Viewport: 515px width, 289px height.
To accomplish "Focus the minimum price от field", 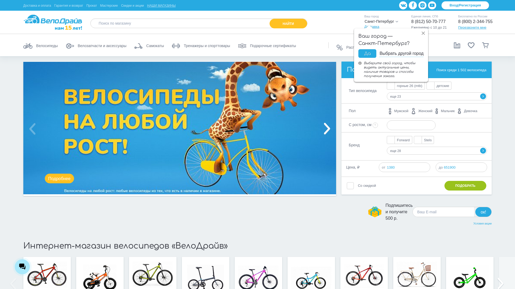I will 404,167.
